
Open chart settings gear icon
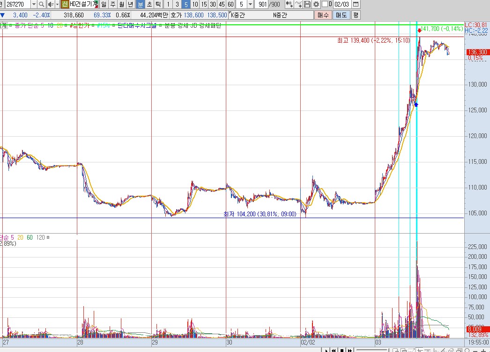point(316,4)
